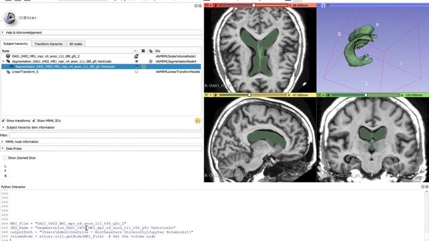
Task: Click the volumeNode getNode line in console
Action: [x=82, y=236]
